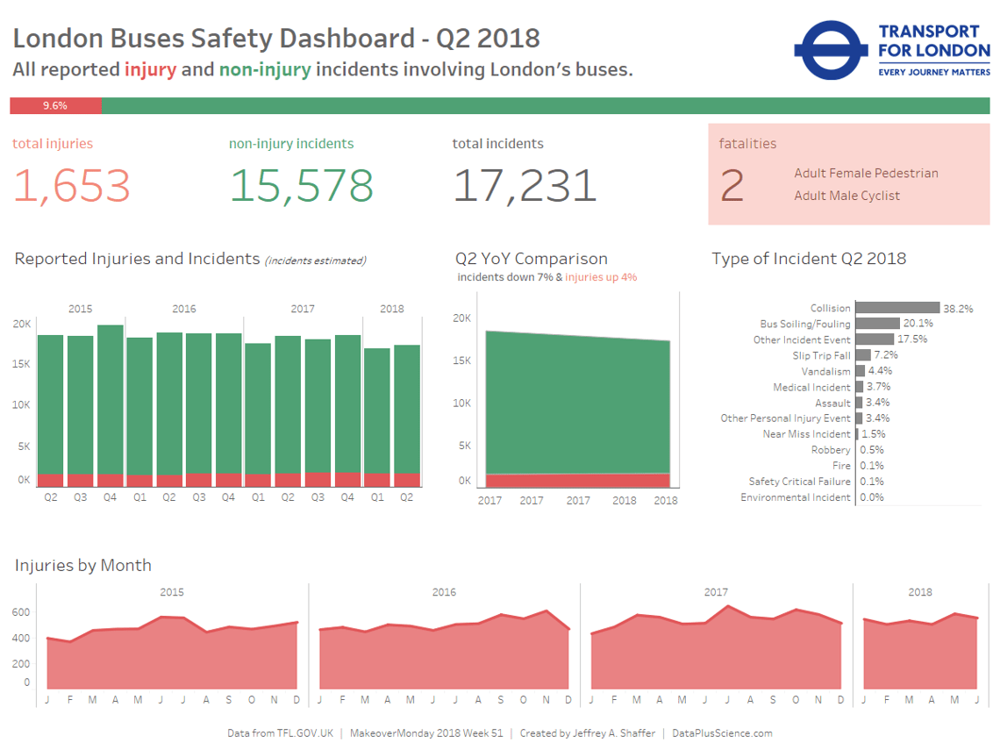Click the Collision 38.2% bar

(x=897, y=307)
